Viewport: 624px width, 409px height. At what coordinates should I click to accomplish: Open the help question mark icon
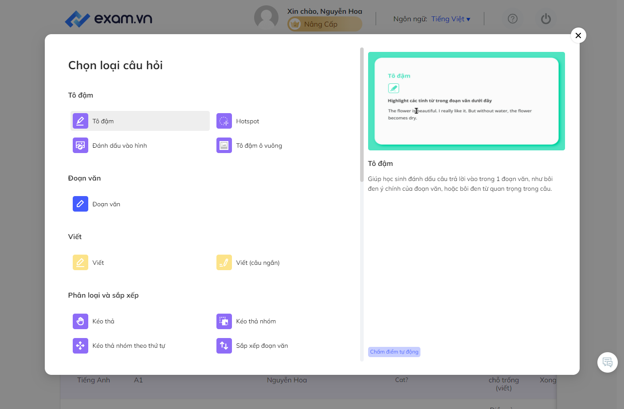pos(513,19)
